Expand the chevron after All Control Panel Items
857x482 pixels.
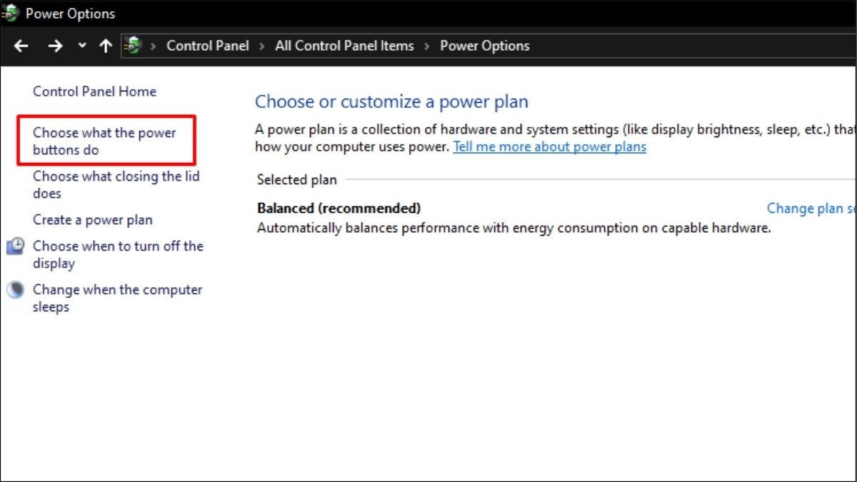click(x=426, y=45)
